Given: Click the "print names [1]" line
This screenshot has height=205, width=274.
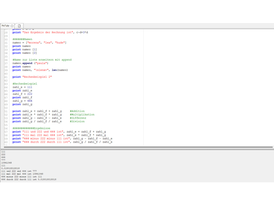Looking at the screenshot, I should click(25, 50).
